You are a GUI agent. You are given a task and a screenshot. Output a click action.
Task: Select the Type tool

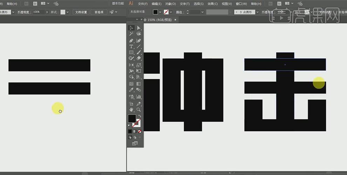point(131,47)
